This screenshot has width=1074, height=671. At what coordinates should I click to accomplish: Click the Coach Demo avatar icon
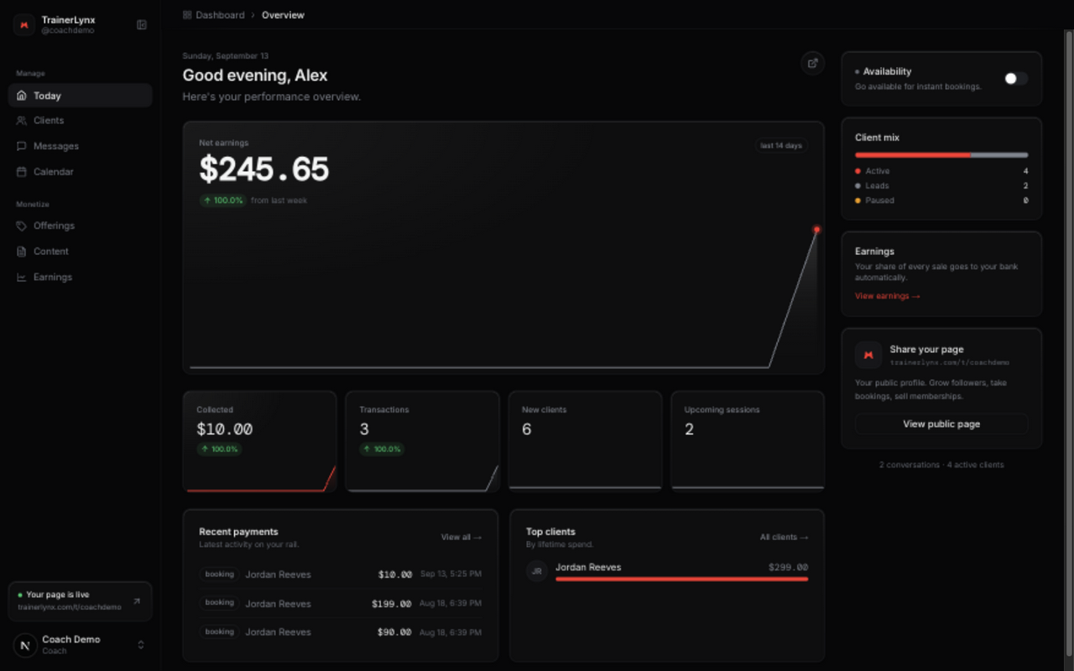coord(25,645)
